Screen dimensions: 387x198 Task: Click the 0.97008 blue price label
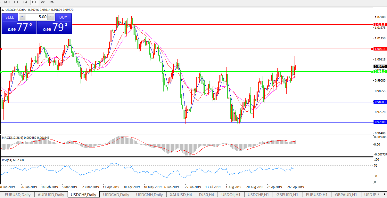380,122
